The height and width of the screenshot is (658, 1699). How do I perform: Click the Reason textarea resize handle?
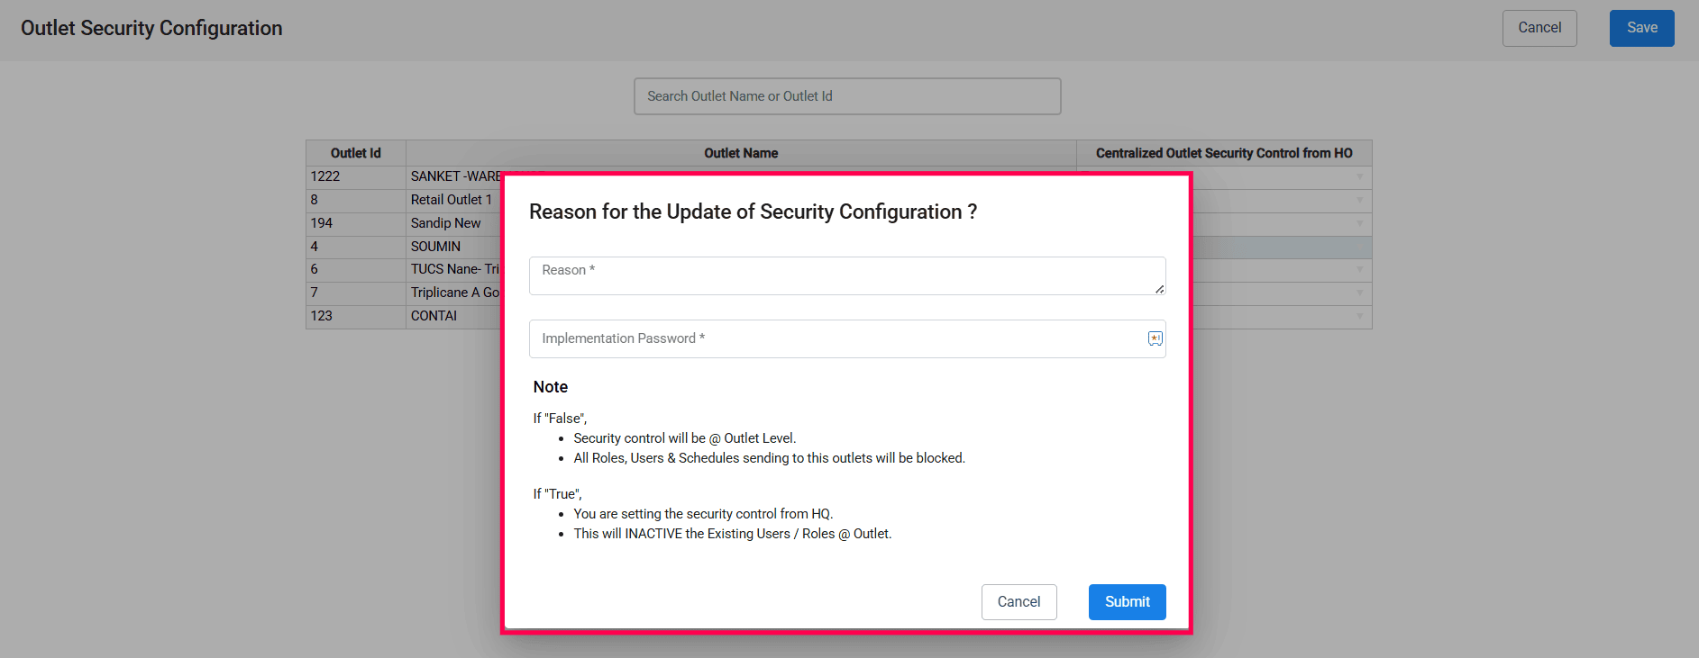(x=1159, y=289)
